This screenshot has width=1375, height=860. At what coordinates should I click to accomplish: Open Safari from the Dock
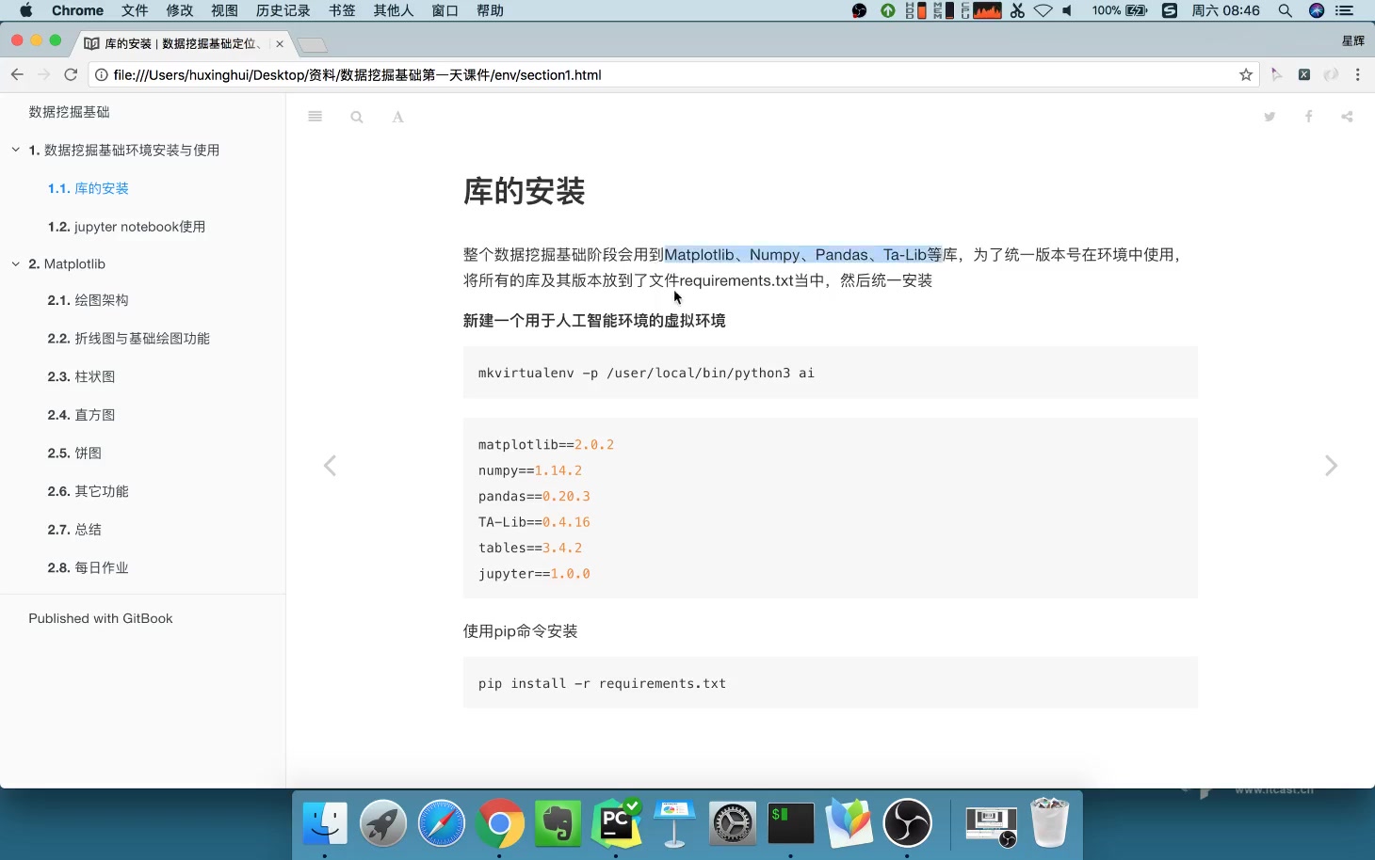[442, 823]
